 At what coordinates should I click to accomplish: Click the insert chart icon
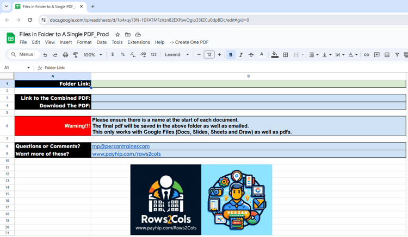(387, 55)
